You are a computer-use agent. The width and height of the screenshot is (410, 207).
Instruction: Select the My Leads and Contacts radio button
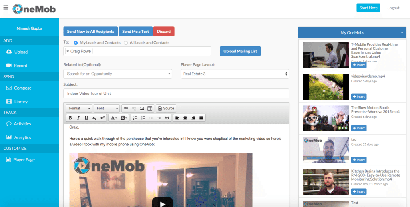pyautogui.click(x=76, y=43)
